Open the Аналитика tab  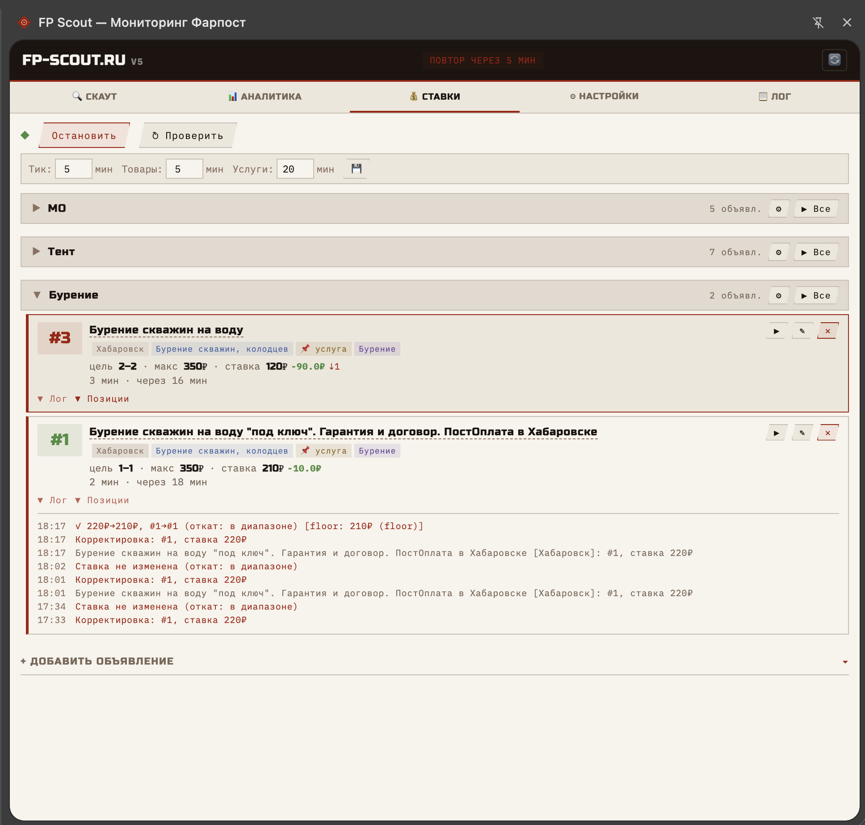click(265, 97)
